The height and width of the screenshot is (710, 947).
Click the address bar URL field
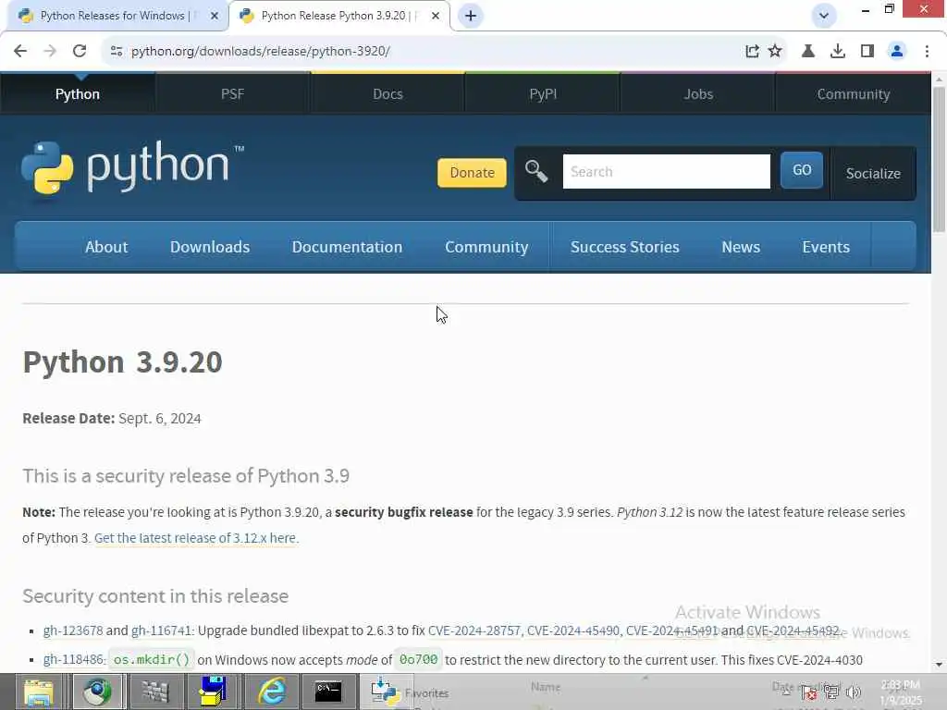pyautogui.click(x=423, y=52)
